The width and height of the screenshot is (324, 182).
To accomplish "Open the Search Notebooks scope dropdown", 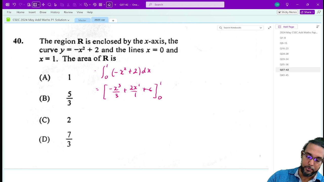I will point(261,28).
